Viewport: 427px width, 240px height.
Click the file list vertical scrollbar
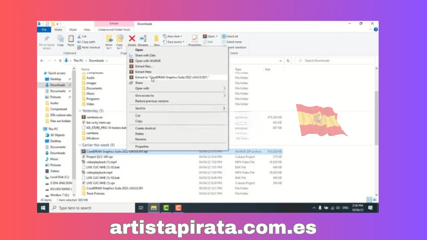tap(376, 118)
